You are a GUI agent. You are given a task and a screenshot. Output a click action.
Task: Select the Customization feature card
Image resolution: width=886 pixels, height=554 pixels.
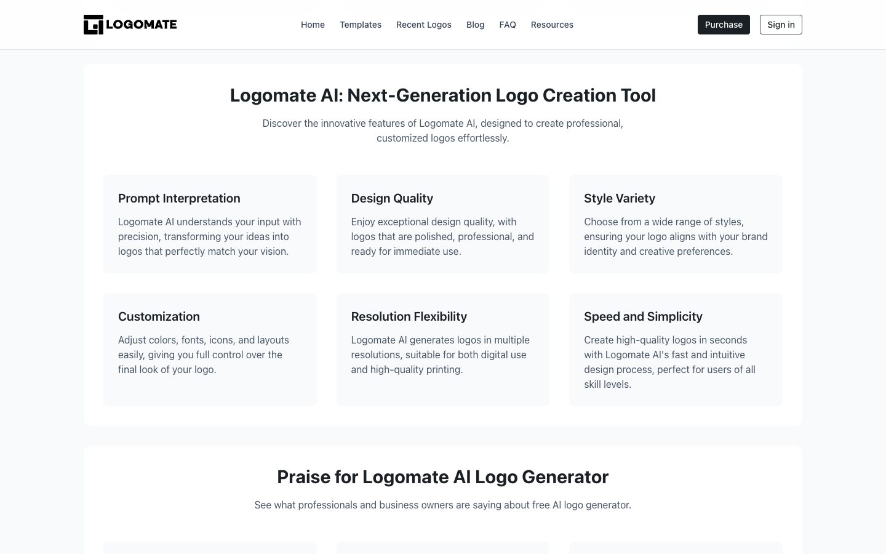click(x=210, y=349)
